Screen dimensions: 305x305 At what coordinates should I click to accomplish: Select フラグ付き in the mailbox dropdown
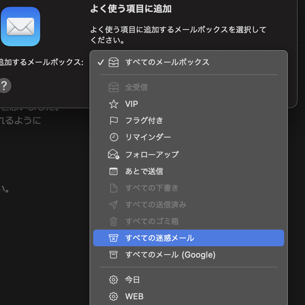click(x=144, y=120)
